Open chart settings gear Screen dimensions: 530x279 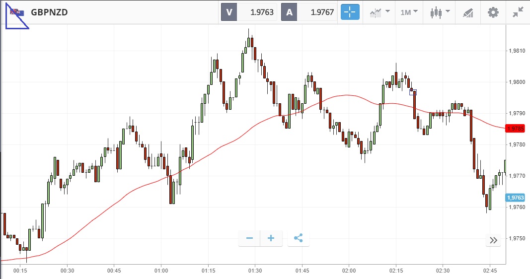493,12
